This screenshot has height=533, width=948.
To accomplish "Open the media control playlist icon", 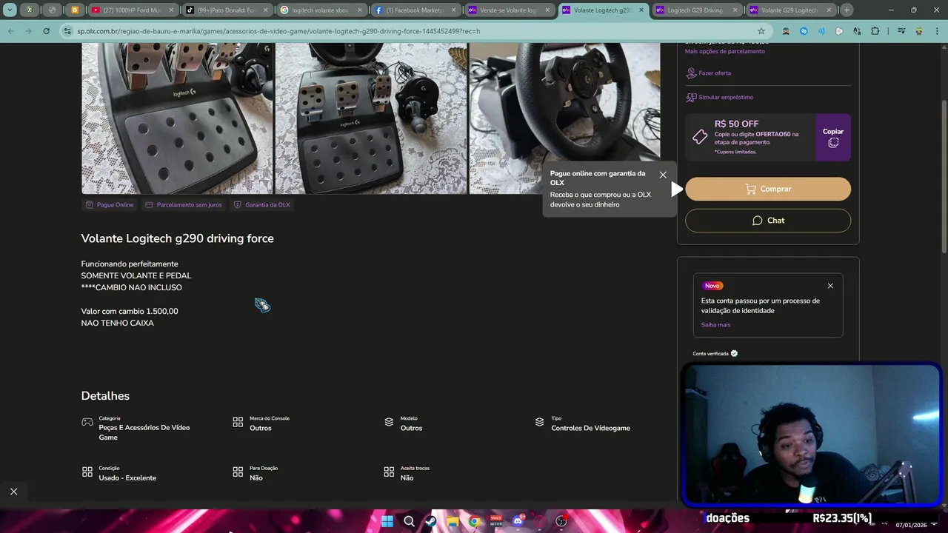I will 901,31.
